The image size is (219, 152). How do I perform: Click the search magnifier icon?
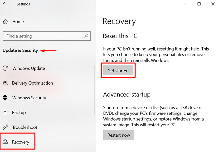coord(86,36)
